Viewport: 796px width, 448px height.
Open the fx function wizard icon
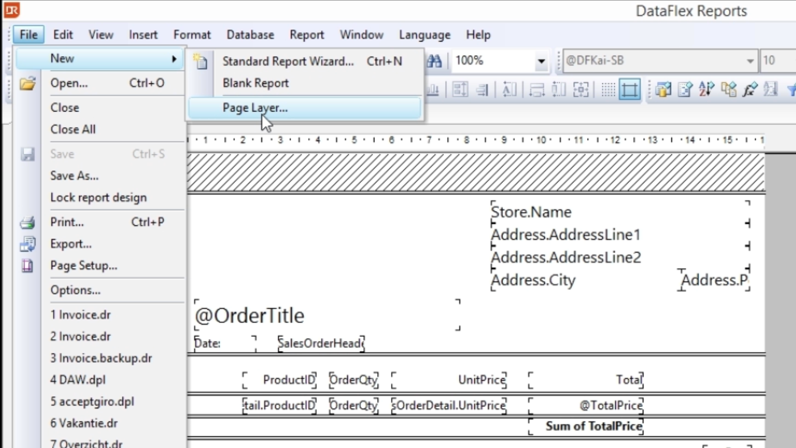coord(750,90)
